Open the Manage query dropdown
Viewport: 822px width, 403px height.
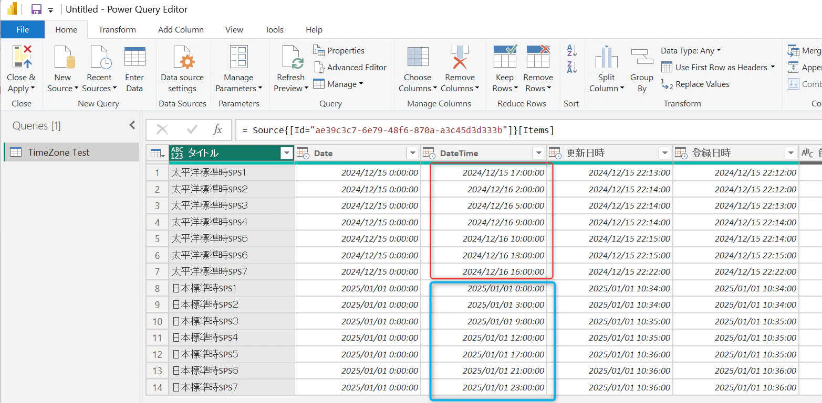pyautogui.click(x=338, y=84)
